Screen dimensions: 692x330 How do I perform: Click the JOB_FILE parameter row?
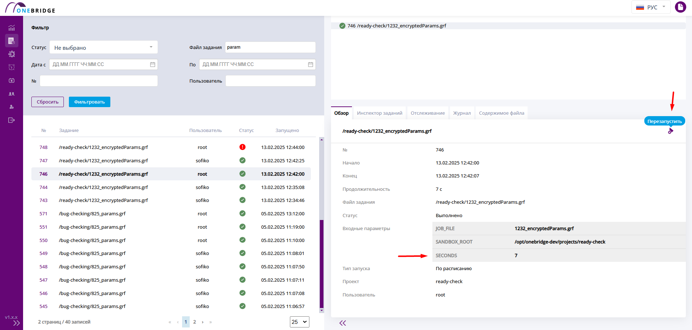click(x=559, y=228)
